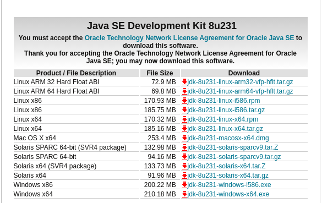Click download arrow icon beside linux-x64.rpm
The image size is (322, 203).
[x=184, y=119]
